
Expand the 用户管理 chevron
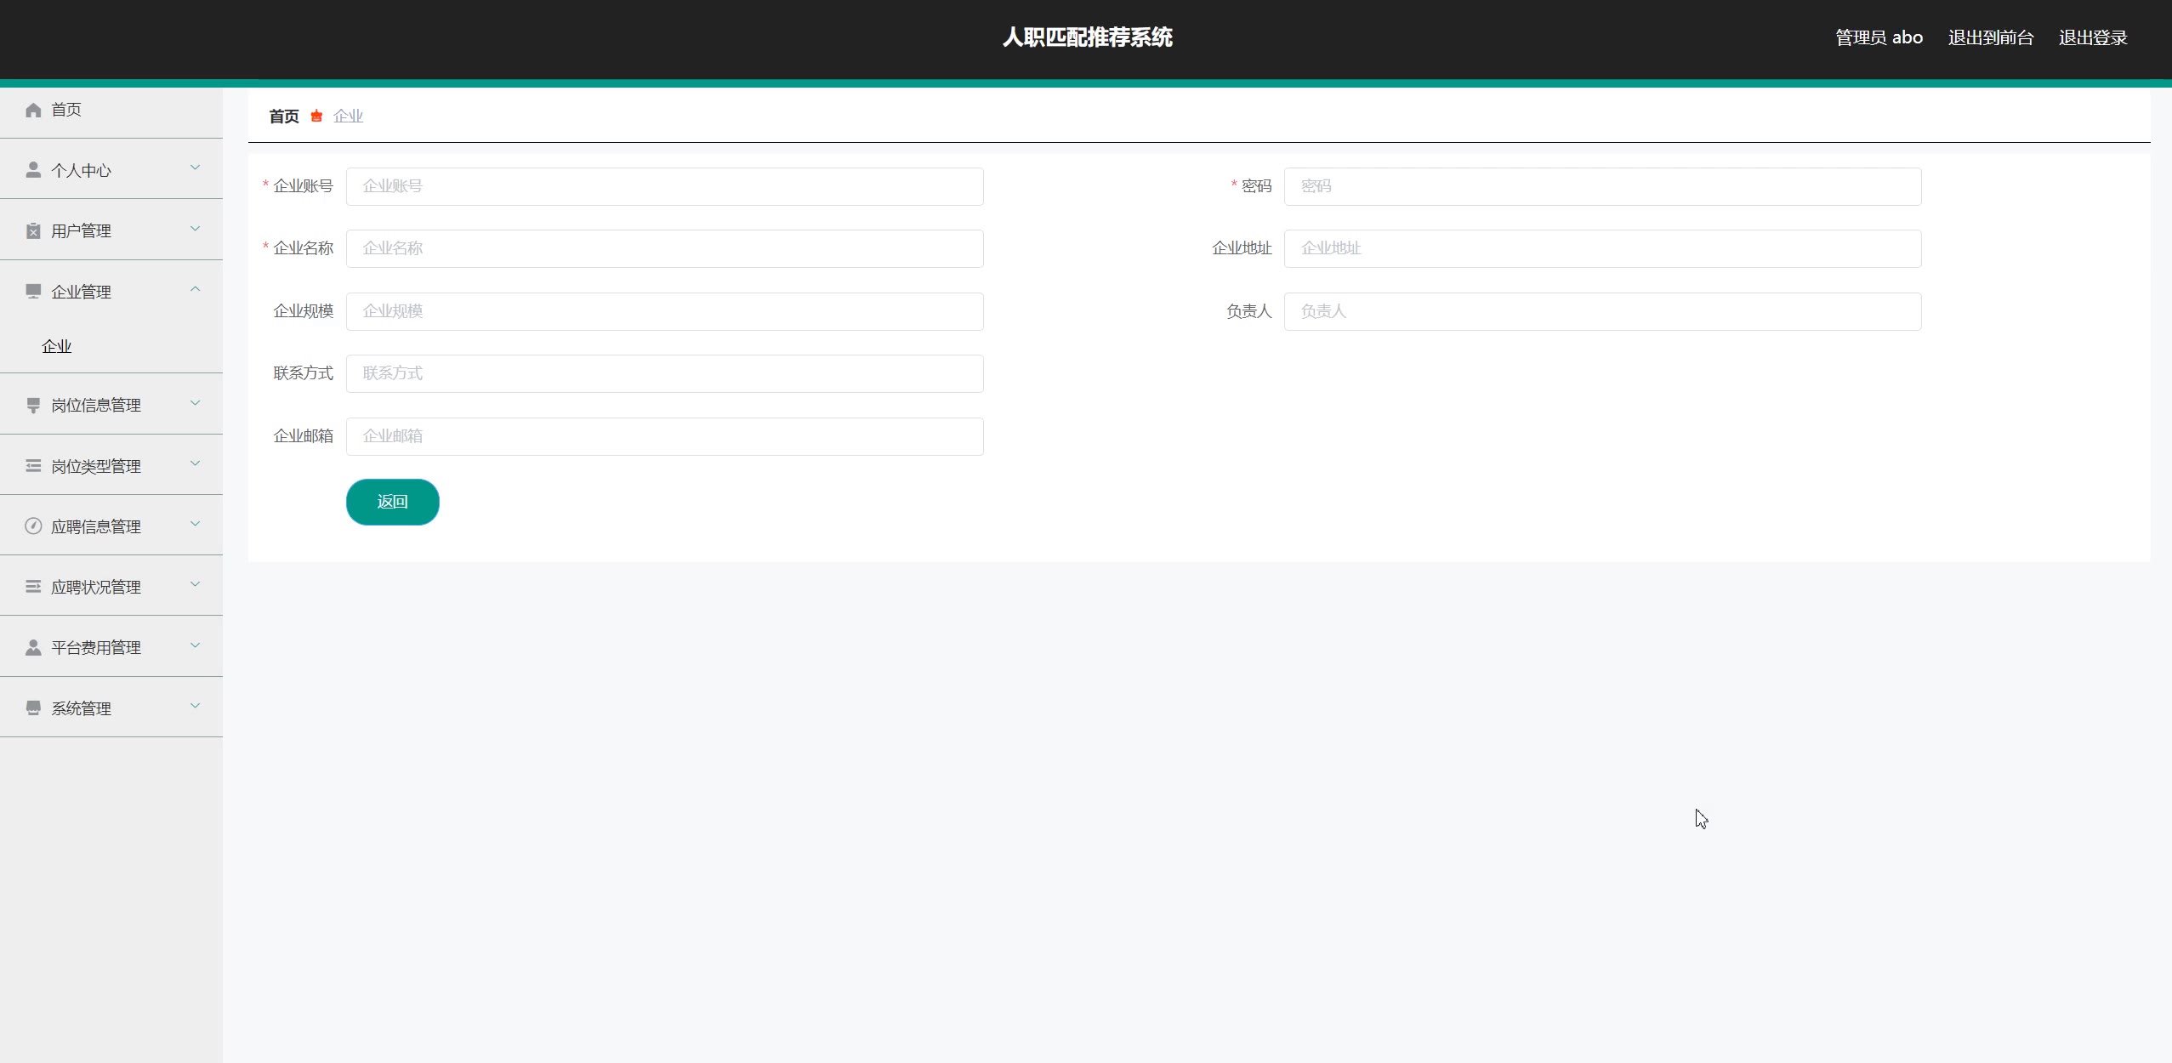tap(195, 228)
